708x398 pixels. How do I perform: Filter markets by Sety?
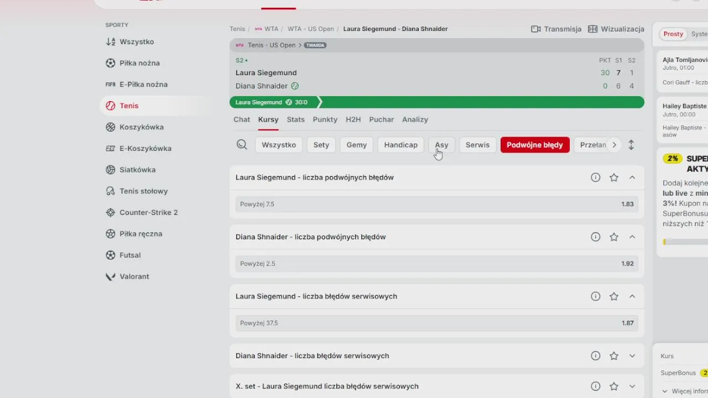[x=321, y=145]
